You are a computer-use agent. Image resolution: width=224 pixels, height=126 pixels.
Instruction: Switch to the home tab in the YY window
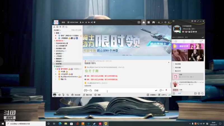coord(176,41)
